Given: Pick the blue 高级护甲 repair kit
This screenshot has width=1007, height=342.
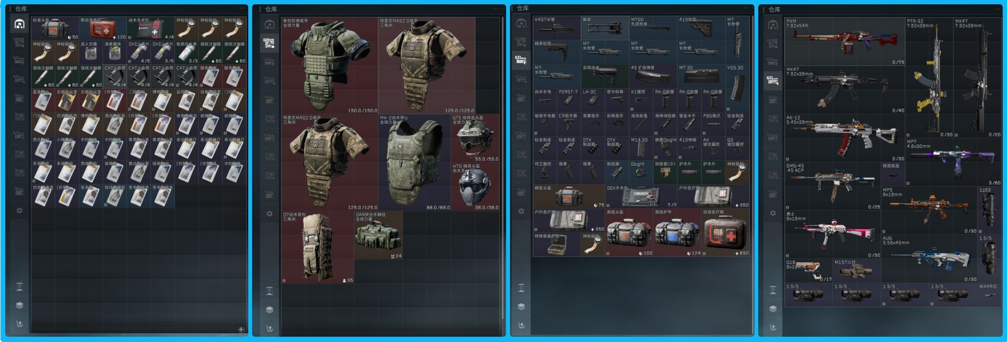Looking at the screenshot, I should tap(677, 232).
